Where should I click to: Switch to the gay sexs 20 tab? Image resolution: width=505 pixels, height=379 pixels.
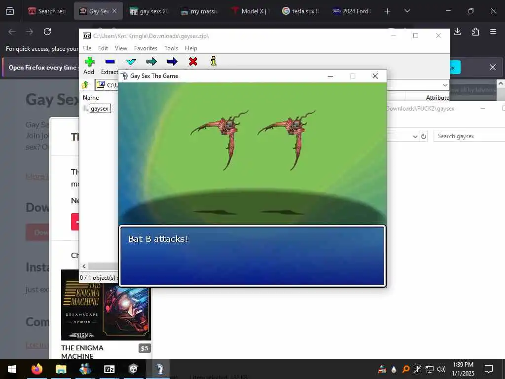(x=149, y=11)
